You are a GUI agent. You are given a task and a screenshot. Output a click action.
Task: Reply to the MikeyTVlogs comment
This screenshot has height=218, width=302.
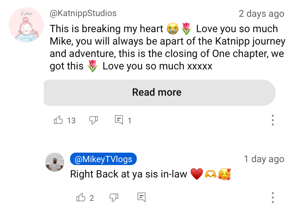point(142,198)
